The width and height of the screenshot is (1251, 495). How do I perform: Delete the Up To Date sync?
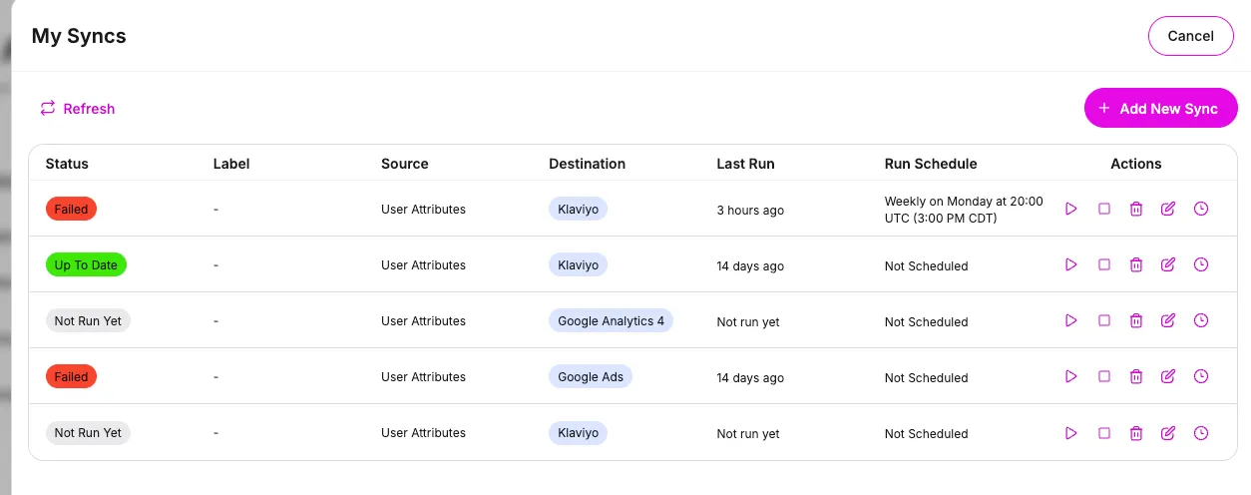point(1136,264)
